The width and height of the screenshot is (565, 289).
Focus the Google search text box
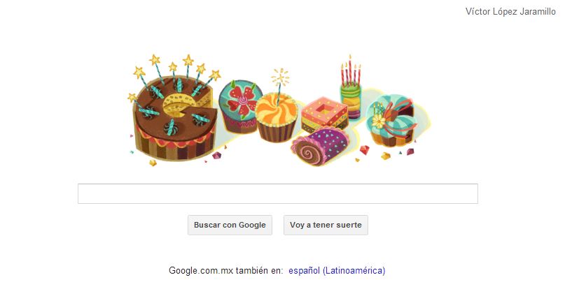(278, 194)
